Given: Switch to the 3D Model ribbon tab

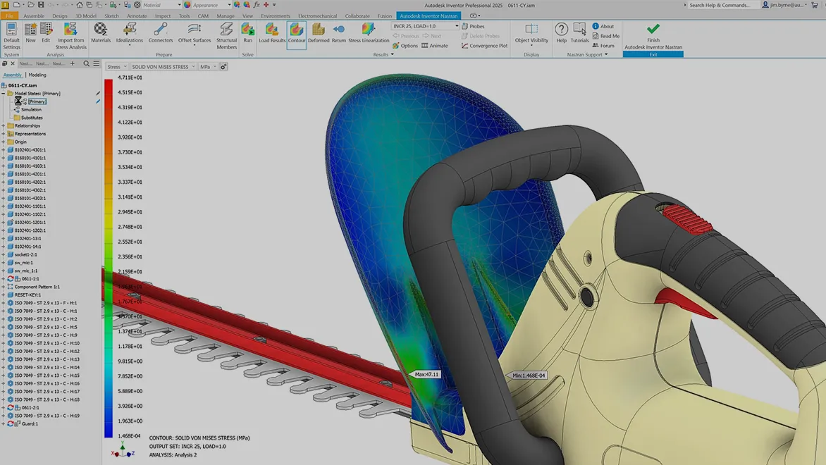Looking at the screenshot, I should pyautogui.click(x=85, y=15).
